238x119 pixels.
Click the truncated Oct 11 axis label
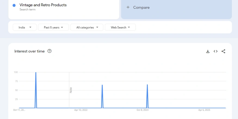tap(19, 110)
